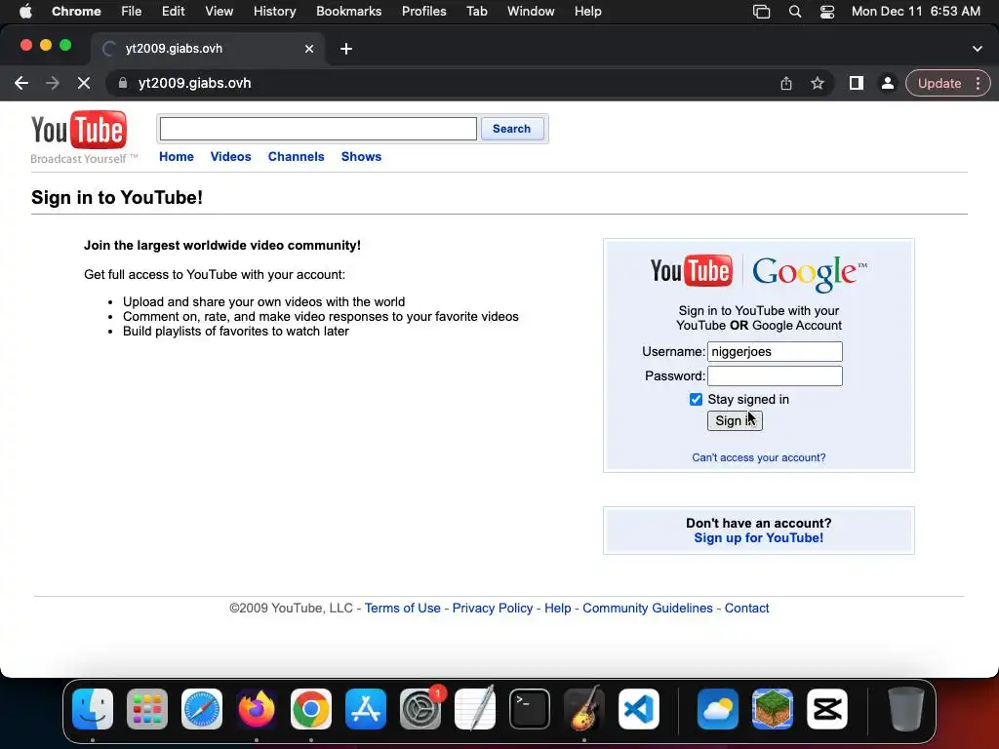Open the Edit menu

coord(173,12)
